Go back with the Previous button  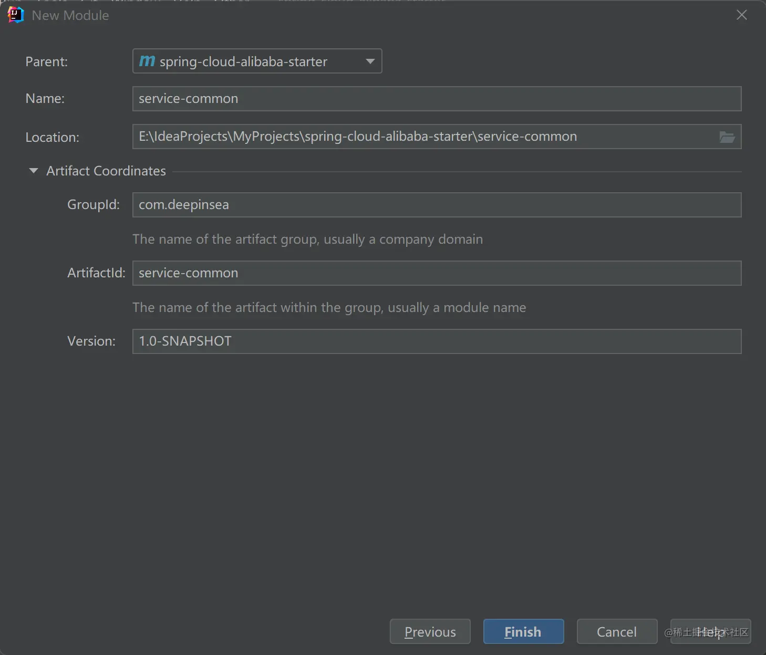(x=430, y=631)
